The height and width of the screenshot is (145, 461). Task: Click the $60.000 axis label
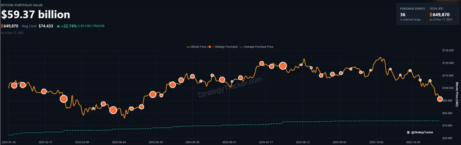coord(447,138)
